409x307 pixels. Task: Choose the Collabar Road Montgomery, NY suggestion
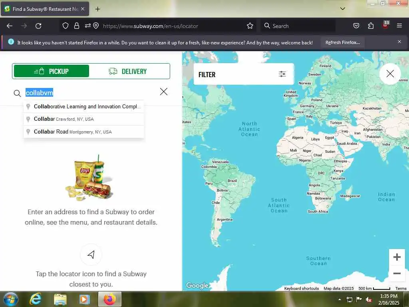point(84,132)
